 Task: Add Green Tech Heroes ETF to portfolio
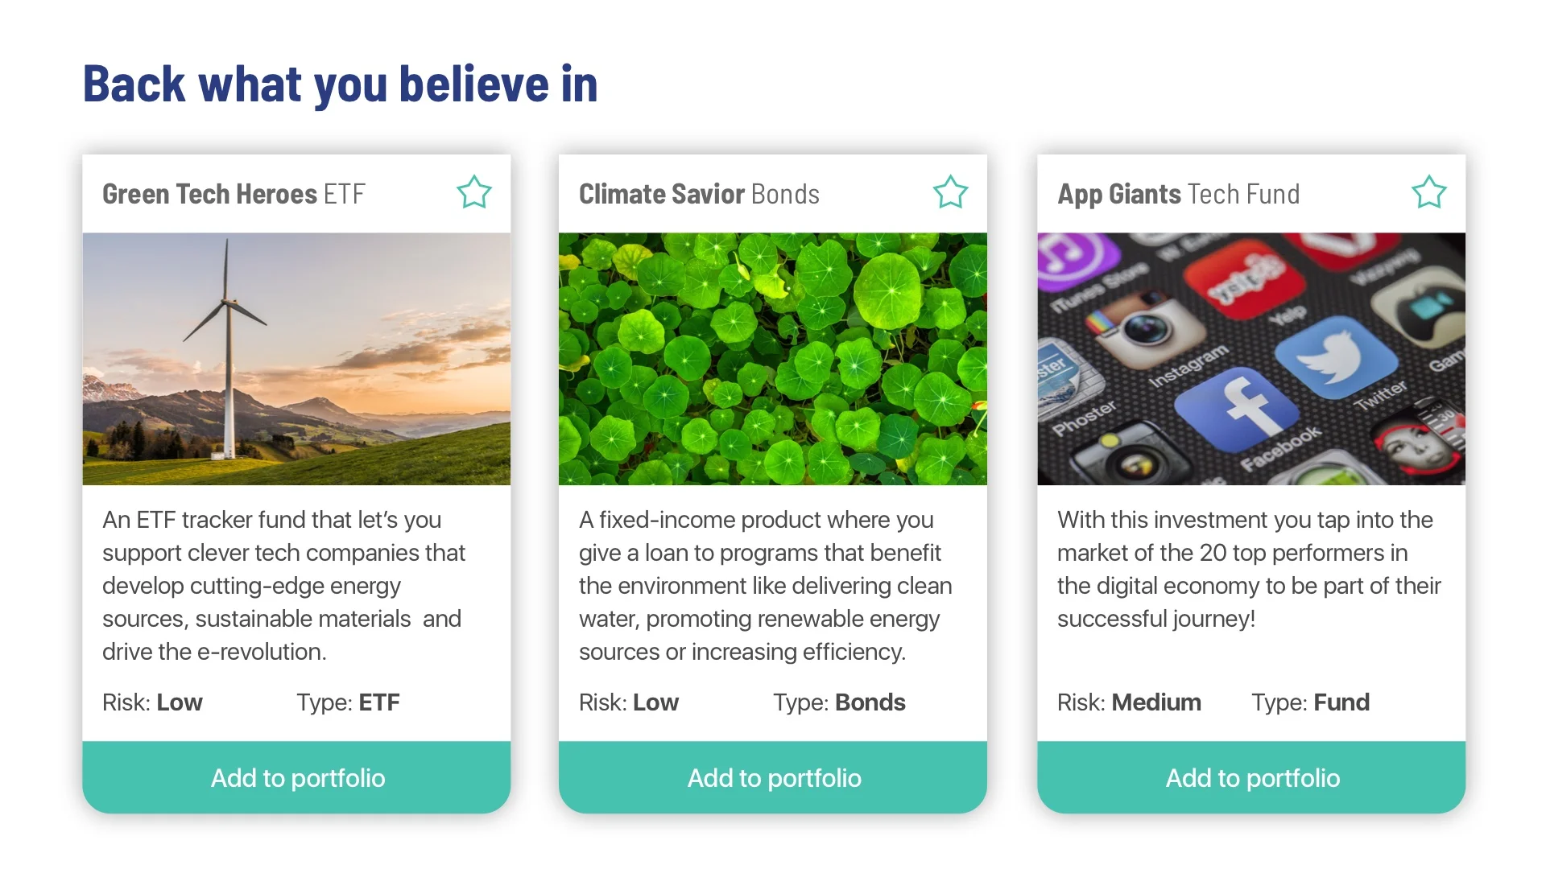pos(296,777)
